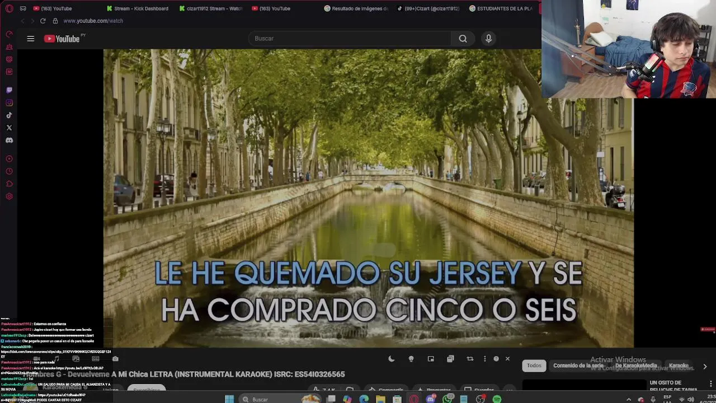
Task: Open Spotify from the taskbar
Action: (x=497, y=399)
